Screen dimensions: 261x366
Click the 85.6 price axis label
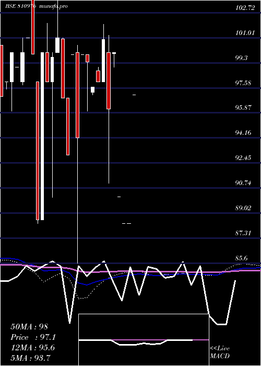[x=241, y=258]
